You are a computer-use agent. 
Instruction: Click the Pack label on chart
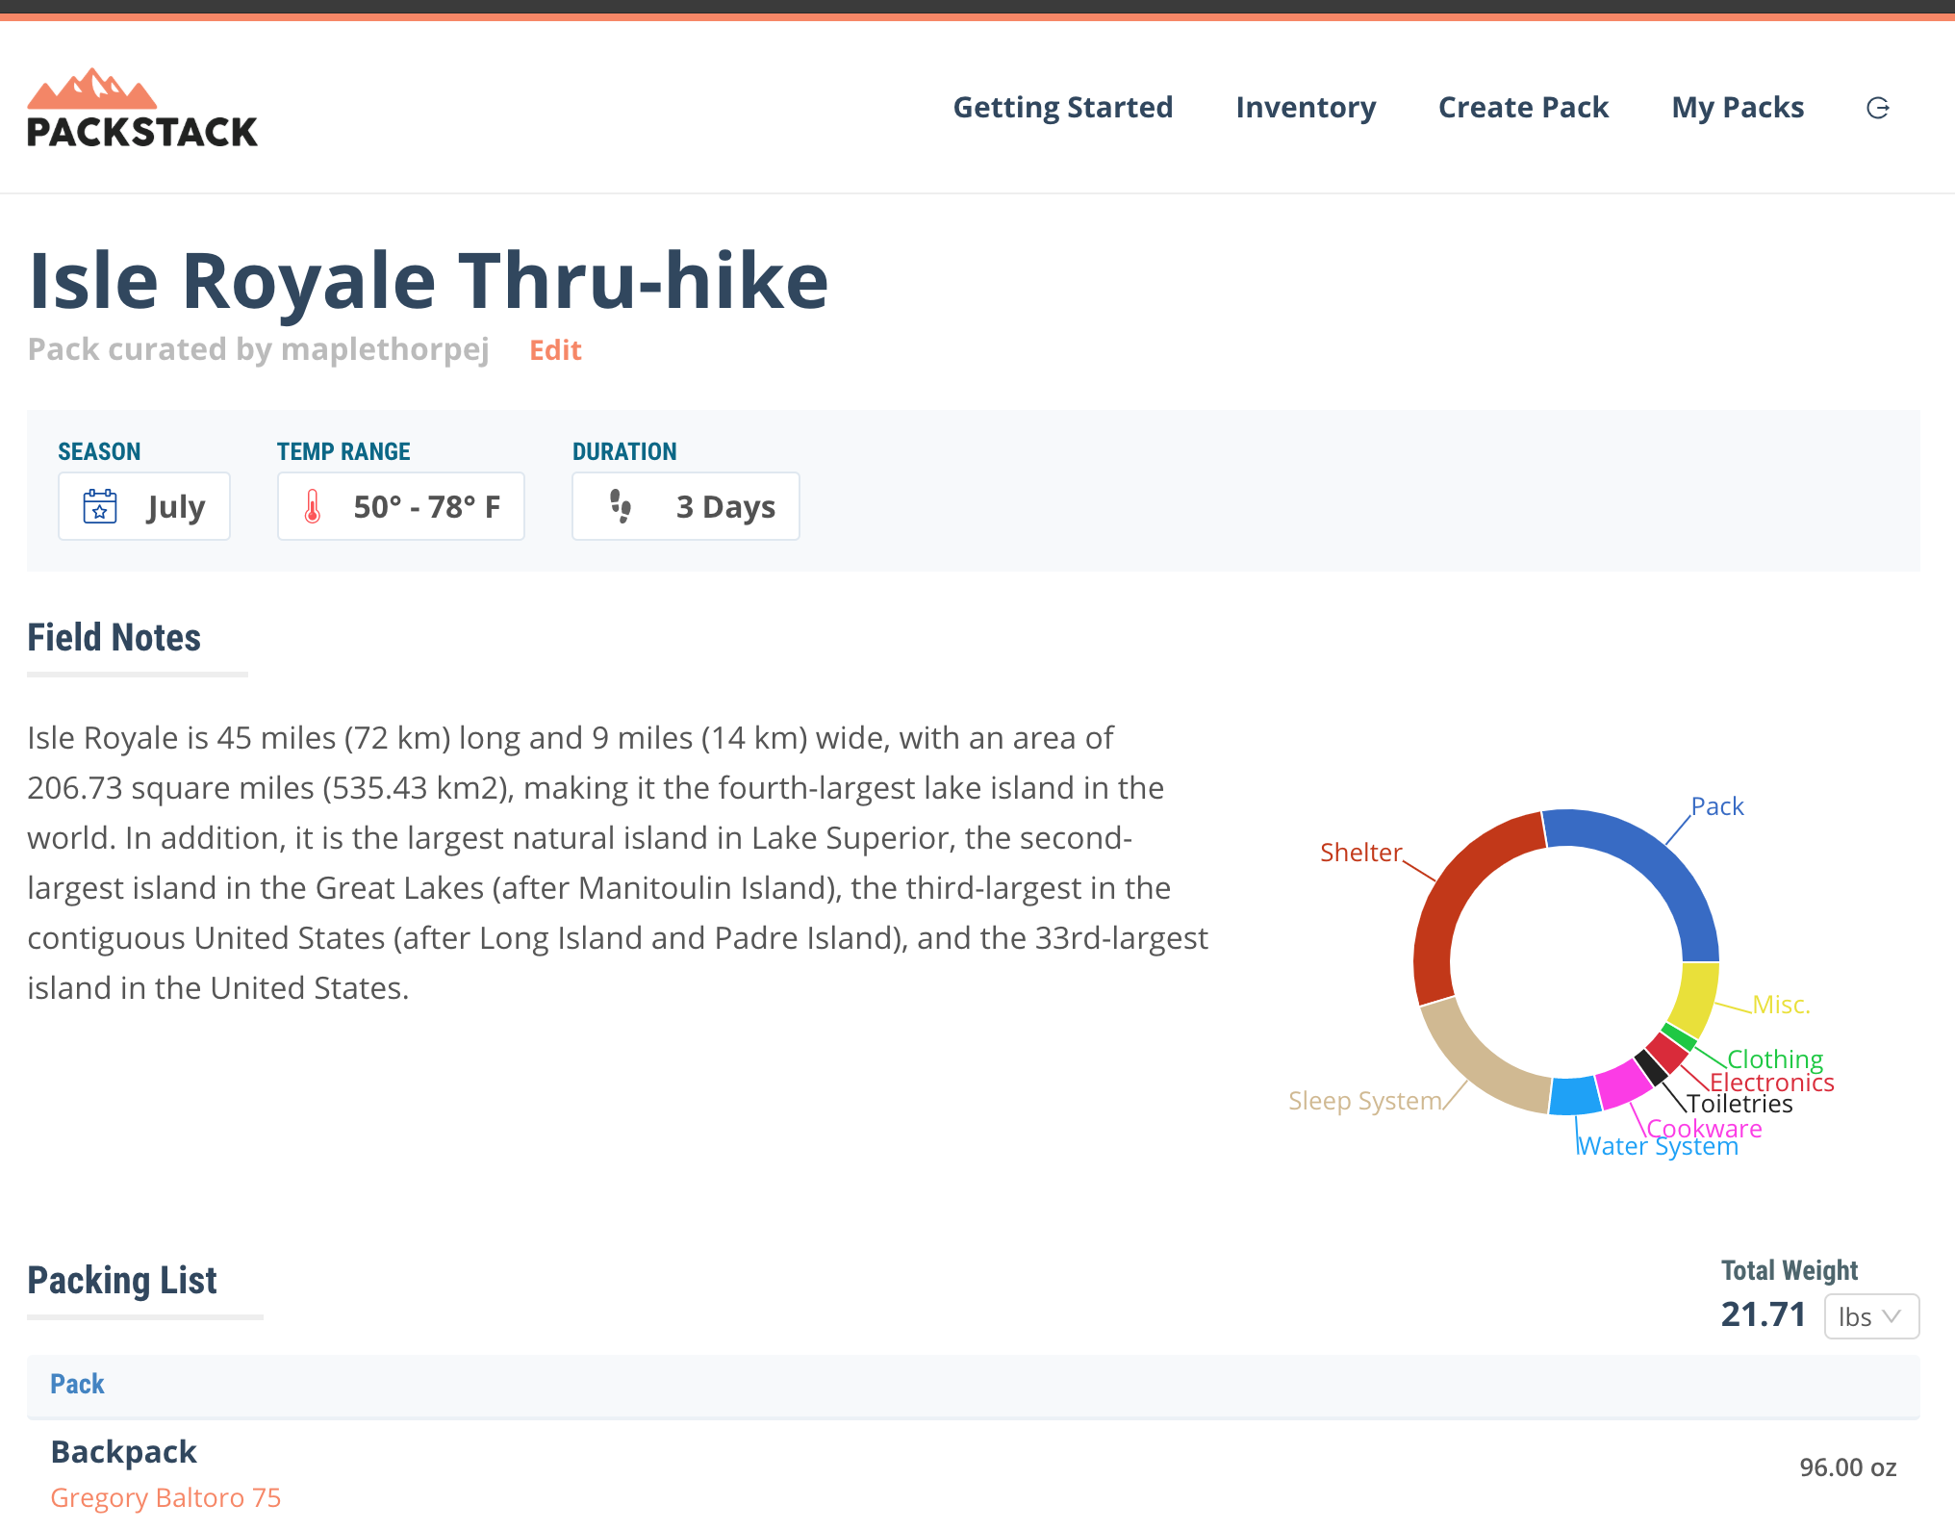[x=1717, y=806]
